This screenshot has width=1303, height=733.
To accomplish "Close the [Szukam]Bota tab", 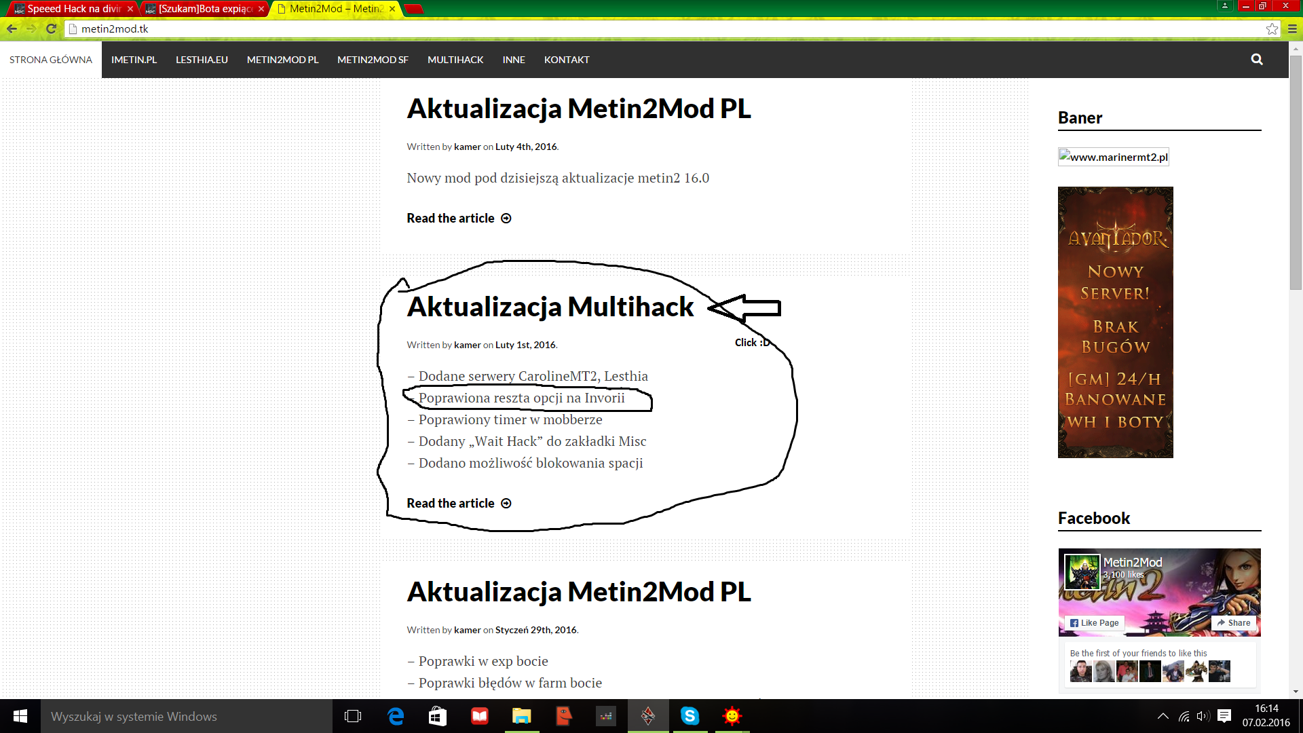I will [x=261, y=9].
